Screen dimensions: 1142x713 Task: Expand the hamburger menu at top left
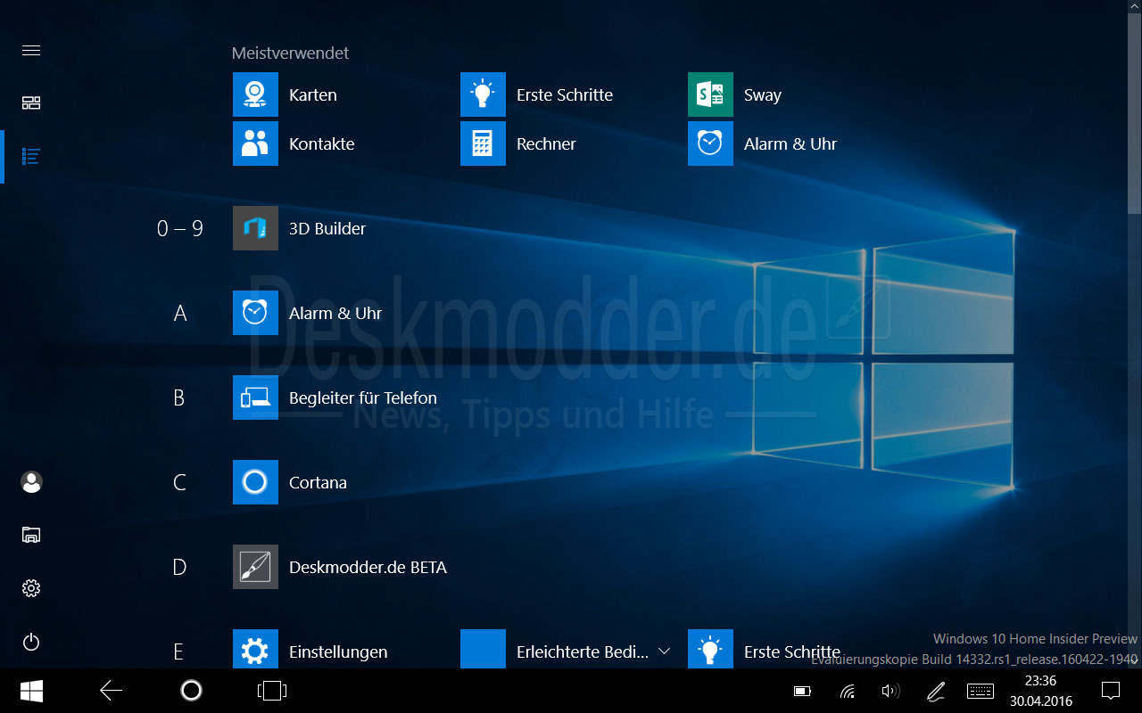click(31, 50)
